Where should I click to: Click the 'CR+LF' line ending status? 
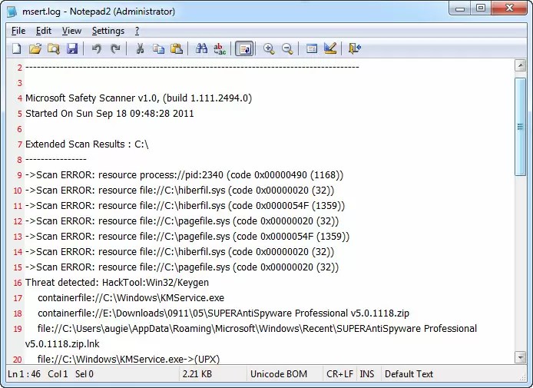click(x=339, y=374)
